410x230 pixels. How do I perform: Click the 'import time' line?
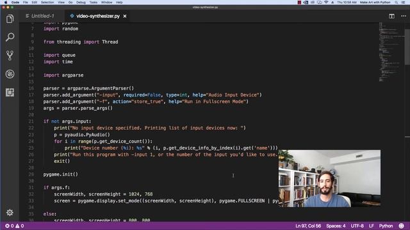pyautogui.click(x=58, y=62)
